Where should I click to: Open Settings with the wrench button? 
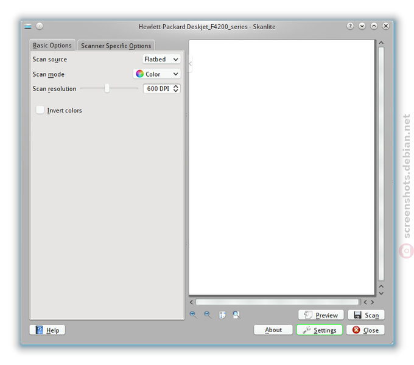(x=320, y=330)
